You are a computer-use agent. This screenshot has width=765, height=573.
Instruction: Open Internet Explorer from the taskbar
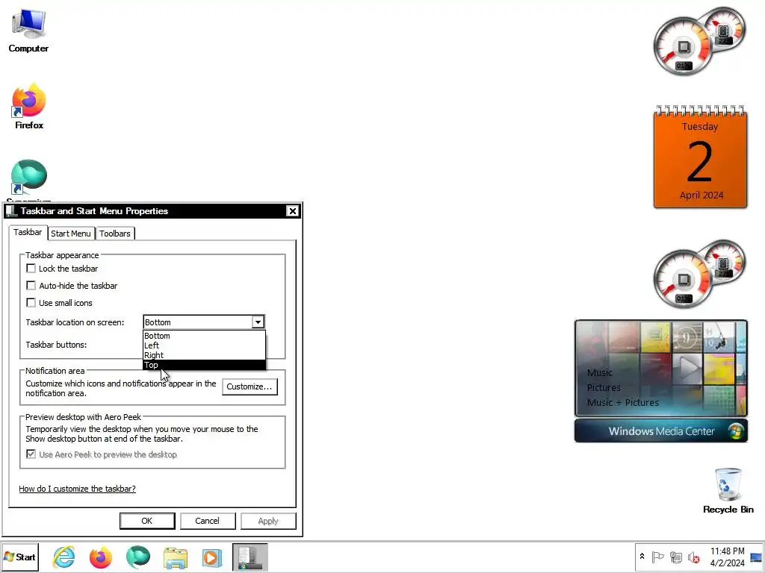tap(64, 557)
